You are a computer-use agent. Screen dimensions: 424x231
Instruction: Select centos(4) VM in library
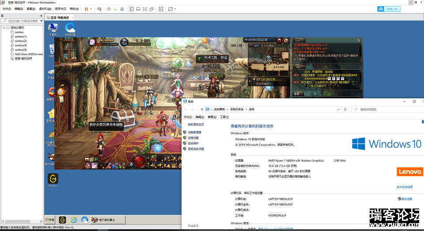(21, 50)
